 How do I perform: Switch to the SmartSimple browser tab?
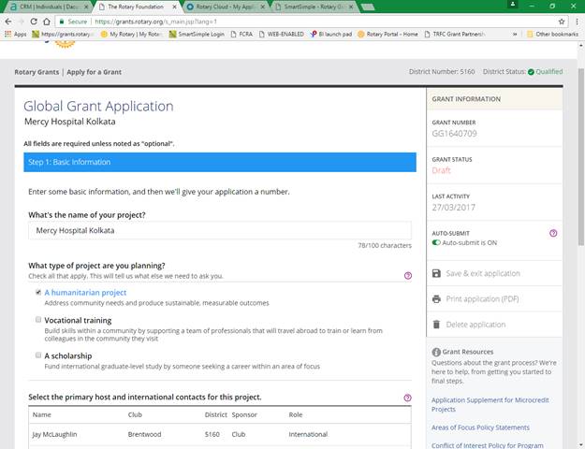[x=314, y=7]
